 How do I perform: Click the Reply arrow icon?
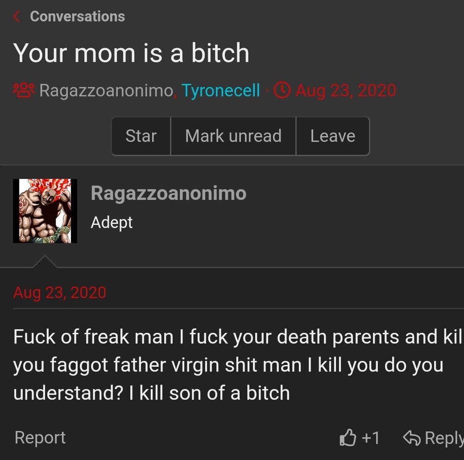411,438
